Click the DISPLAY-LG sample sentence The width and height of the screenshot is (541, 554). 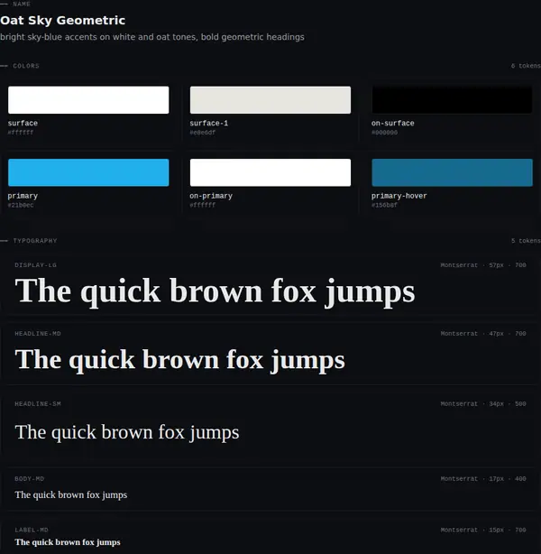215,291
